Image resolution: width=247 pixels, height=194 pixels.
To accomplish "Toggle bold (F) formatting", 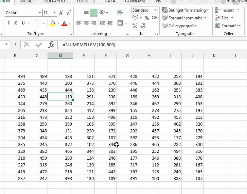I will [8, 23].
